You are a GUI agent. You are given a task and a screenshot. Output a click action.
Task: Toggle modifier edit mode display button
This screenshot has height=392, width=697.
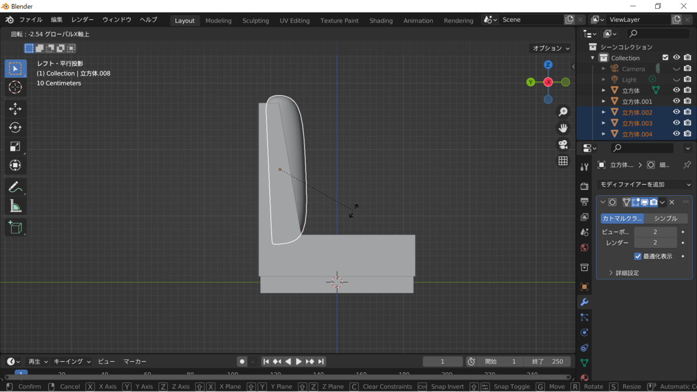(635, 202)
